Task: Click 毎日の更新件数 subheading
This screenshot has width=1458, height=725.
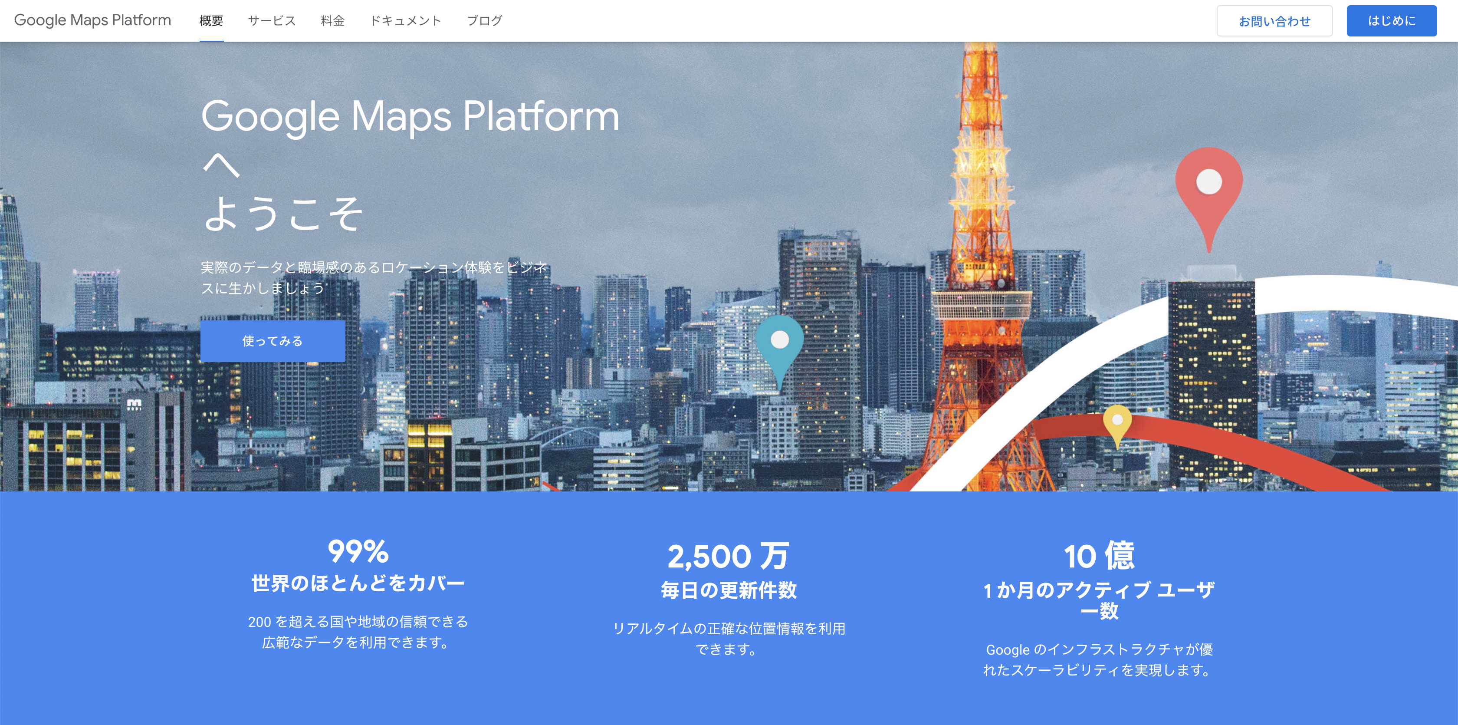Action: click(x=729, y=590)
